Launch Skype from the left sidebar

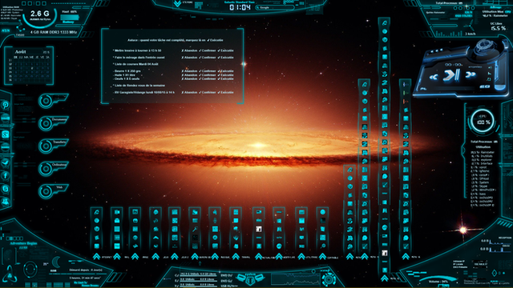tap(6, 189)
